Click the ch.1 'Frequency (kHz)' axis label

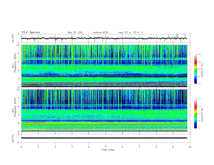point(15,63)
